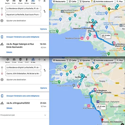Filter upper map by Restaurants
This screenshot has width=125, height=125.
tap(59, 1)
